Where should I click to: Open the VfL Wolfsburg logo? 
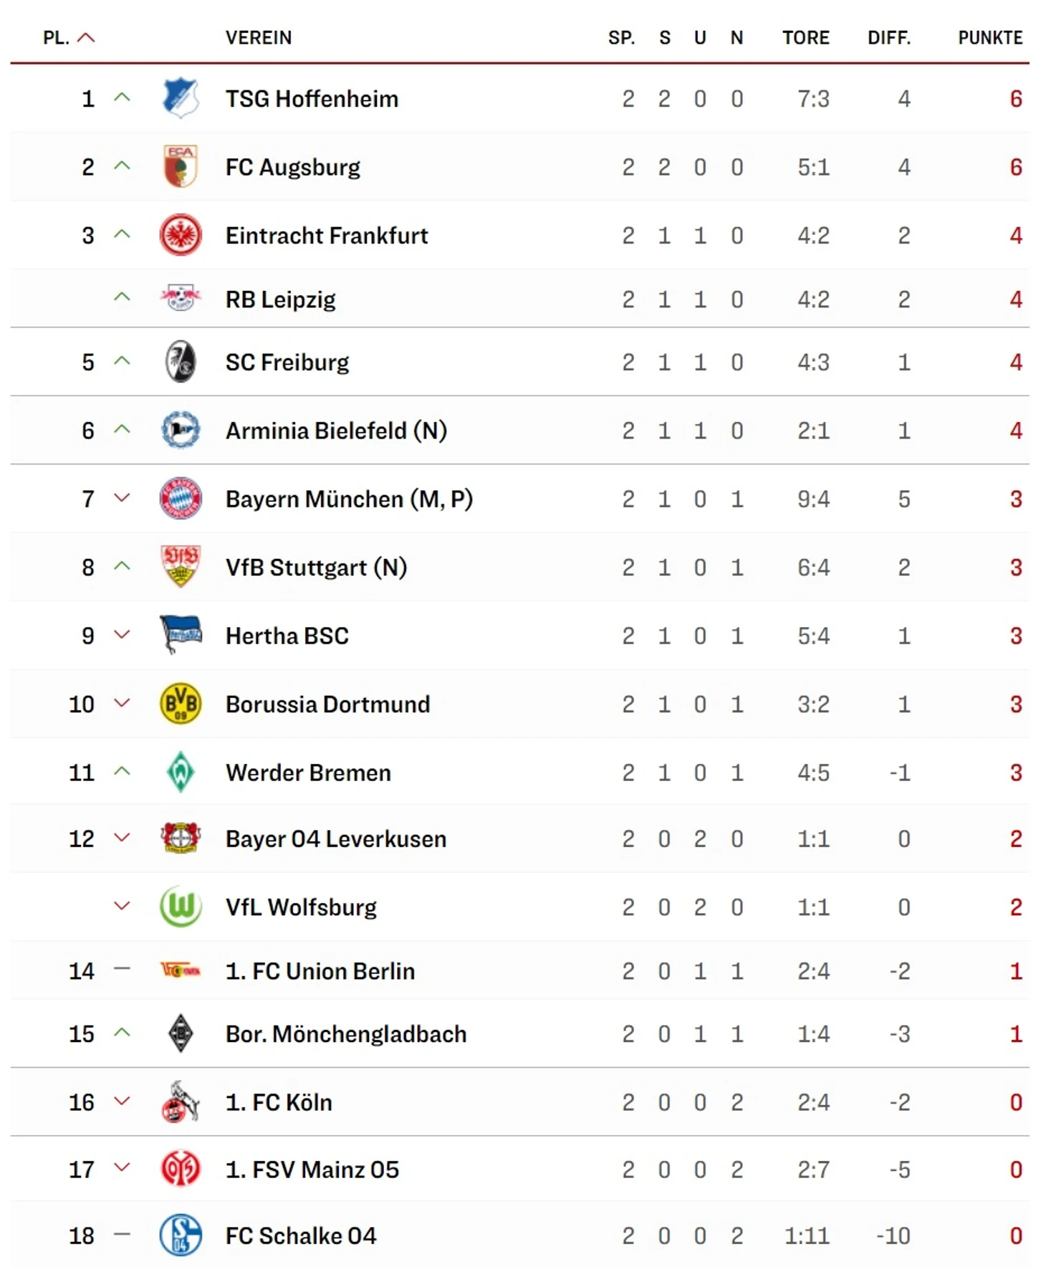point(180,907)
